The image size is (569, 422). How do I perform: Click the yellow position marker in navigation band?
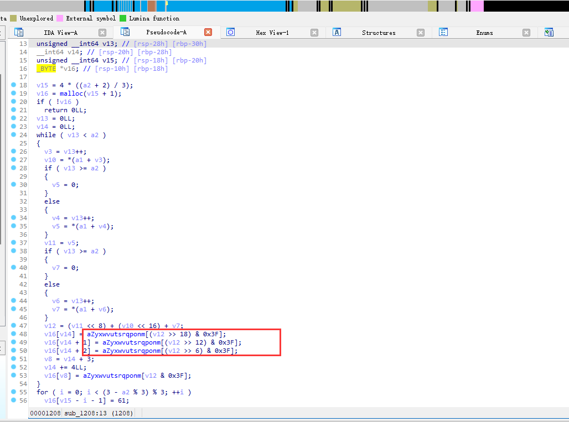click(167, 4)
